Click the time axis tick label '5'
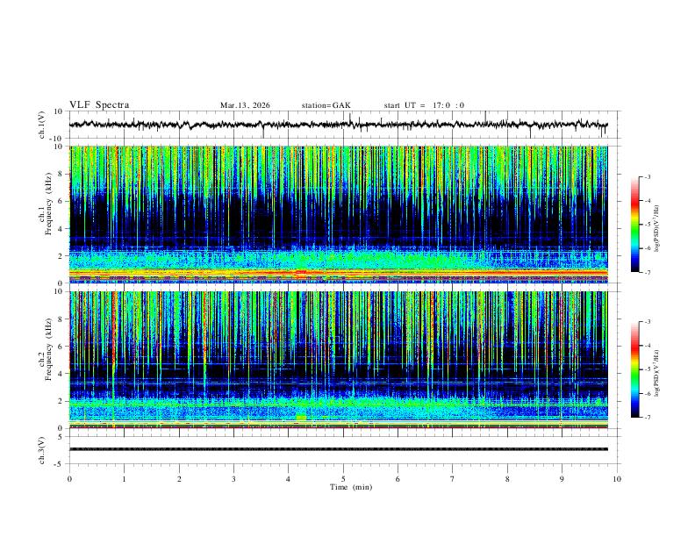695x537 pixels. click(343, 479)
